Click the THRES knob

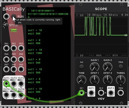[121, 80]
